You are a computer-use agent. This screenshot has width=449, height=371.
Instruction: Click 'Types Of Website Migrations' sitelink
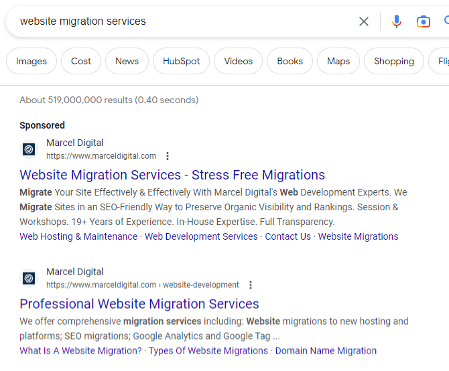[208, 351]
